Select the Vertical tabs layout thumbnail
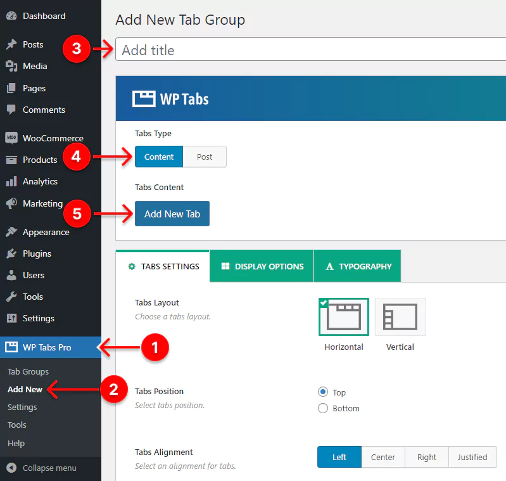The height and width of the screenshot is (481, 506). (400, 317)
